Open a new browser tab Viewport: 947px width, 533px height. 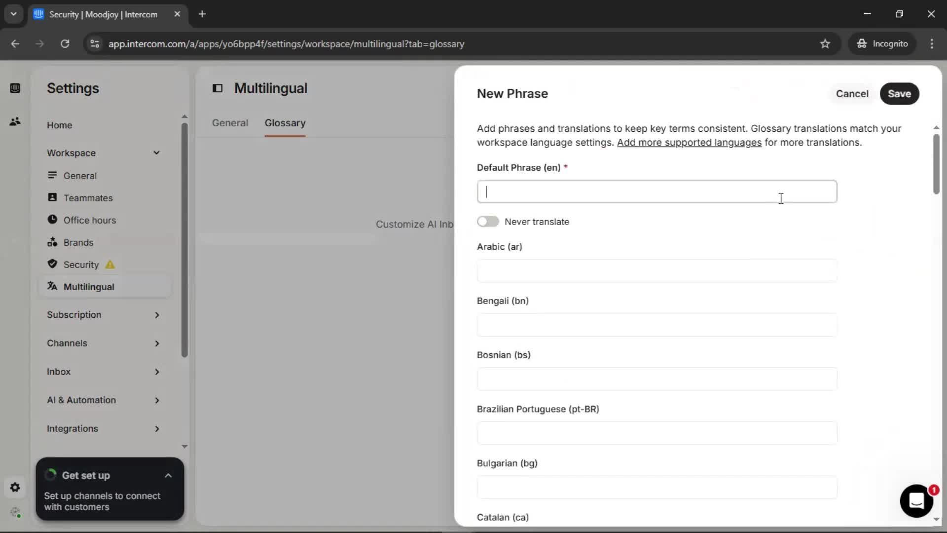(202, 14)
